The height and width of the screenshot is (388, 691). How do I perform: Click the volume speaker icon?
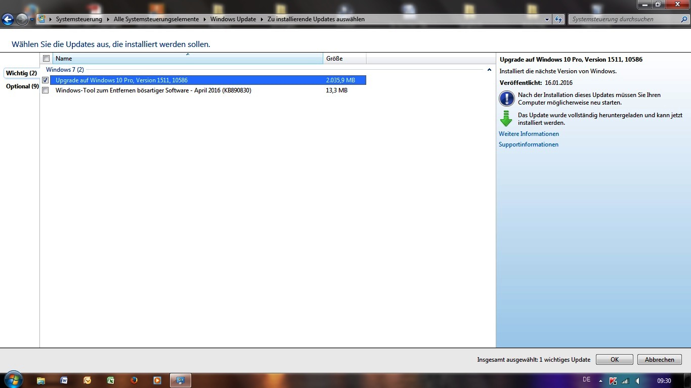tap(638, 380)
